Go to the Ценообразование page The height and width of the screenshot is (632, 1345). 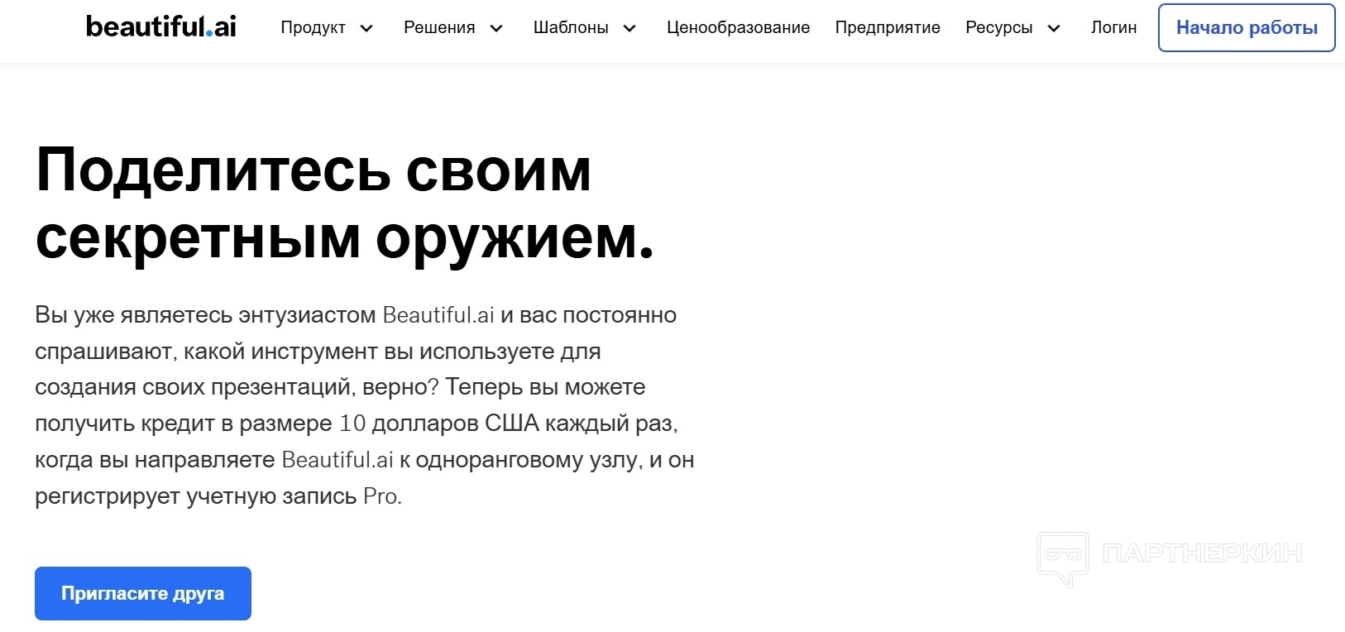click(x=739, y=27)
